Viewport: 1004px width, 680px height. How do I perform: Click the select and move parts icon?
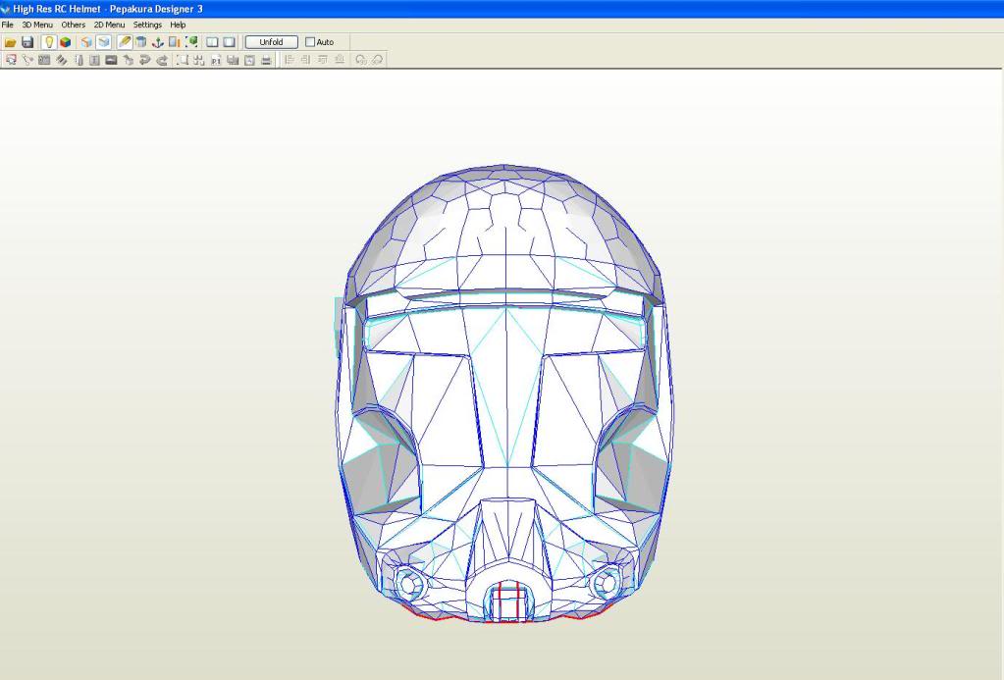pyautogui.click(x=11, y=60)
